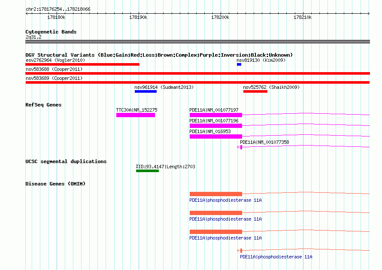Select the nsv525762 (Shaikh2009) red loss bar
This screenshot has width=382, height=270.
[x=255, y=91]
